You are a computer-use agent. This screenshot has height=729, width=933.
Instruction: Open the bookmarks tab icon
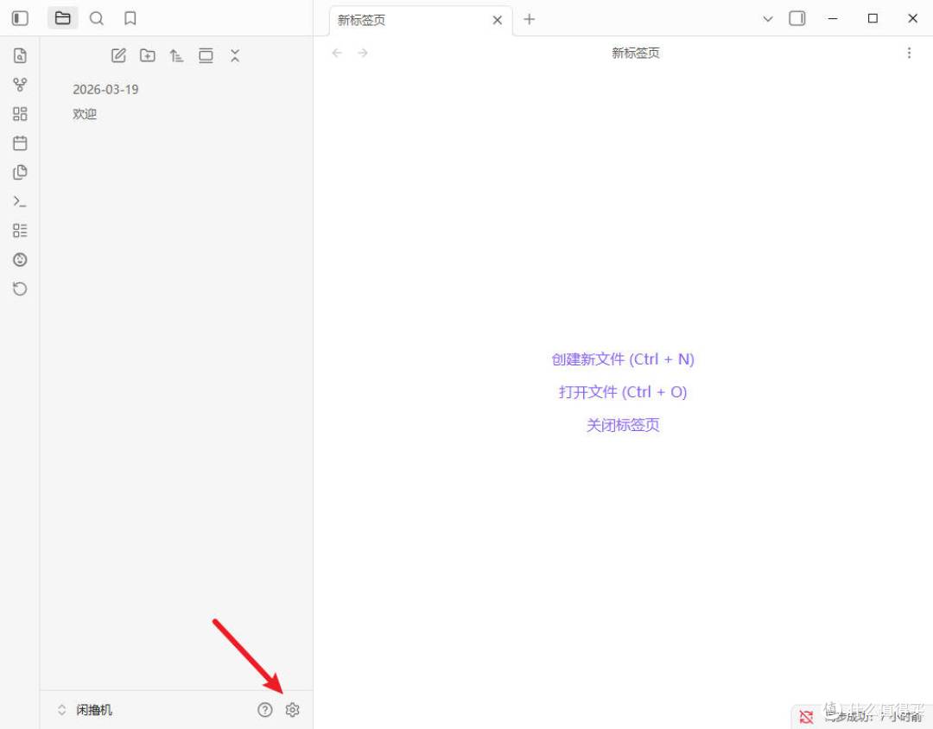point(130,18)
